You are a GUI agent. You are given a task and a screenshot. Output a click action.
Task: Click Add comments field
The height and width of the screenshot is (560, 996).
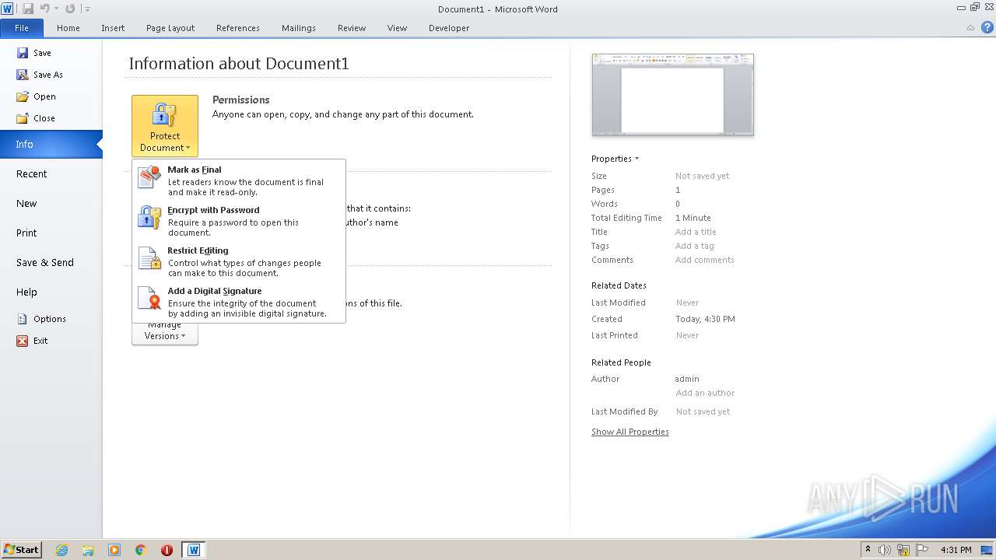[x=704, y=260]
